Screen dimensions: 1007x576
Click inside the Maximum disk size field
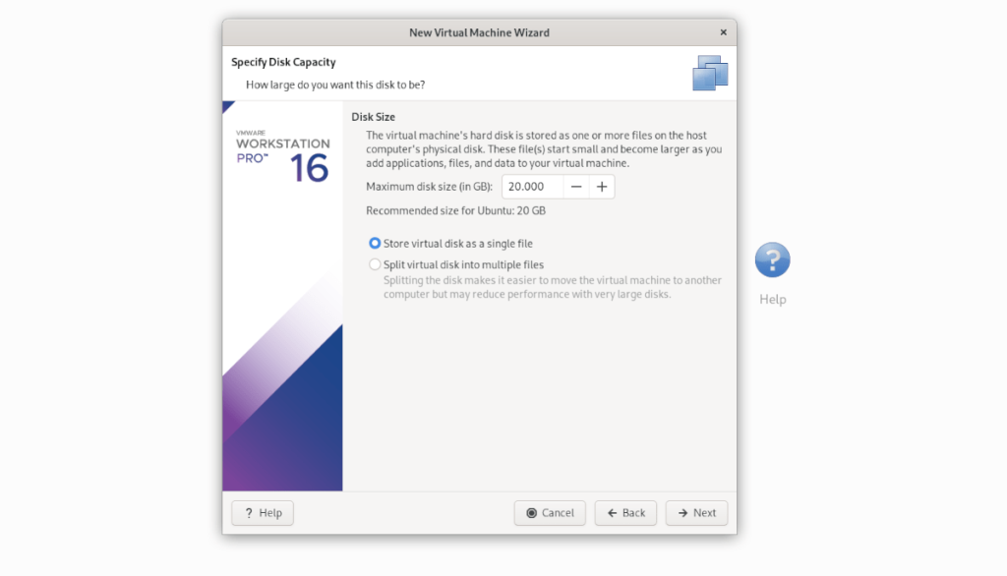tap(531, 186)
